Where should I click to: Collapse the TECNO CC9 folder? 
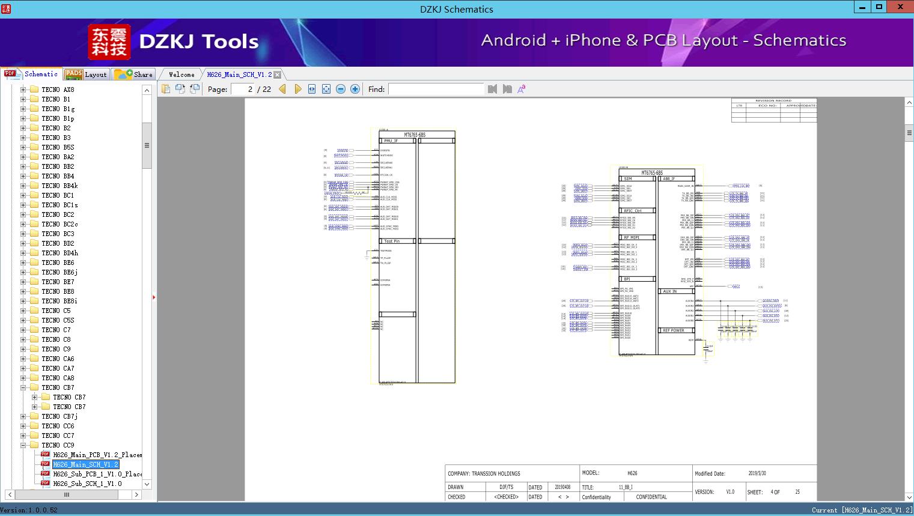click(23, 445)
